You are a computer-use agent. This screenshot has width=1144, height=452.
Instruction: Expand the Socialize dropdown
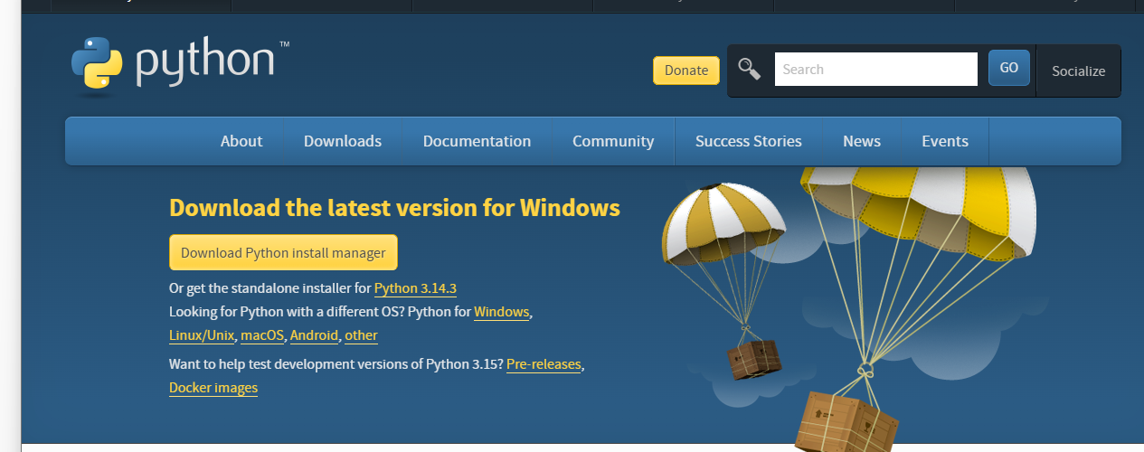[1079, 71]
